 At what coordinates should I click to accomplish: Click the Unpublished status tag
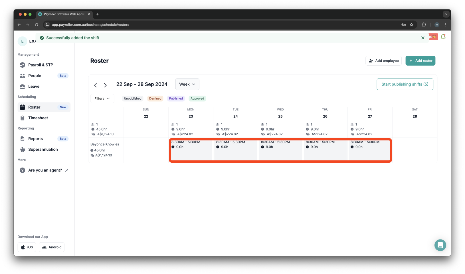[133, 98]
